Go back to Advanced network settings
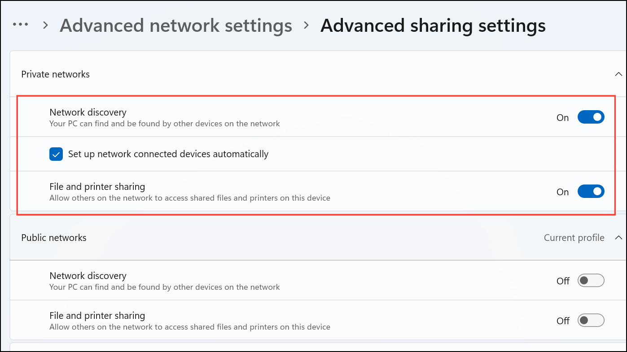The image size is (627, 352). 176,26
